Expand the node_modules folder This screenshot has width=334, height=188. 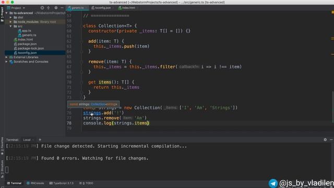coord(10,22)
